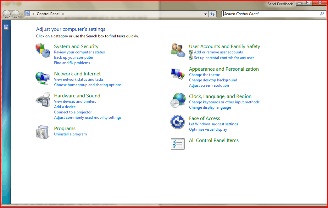Open Choose homegroup and sharing options
This screenshot has height=208, width=328.
(x=88, y=85)
